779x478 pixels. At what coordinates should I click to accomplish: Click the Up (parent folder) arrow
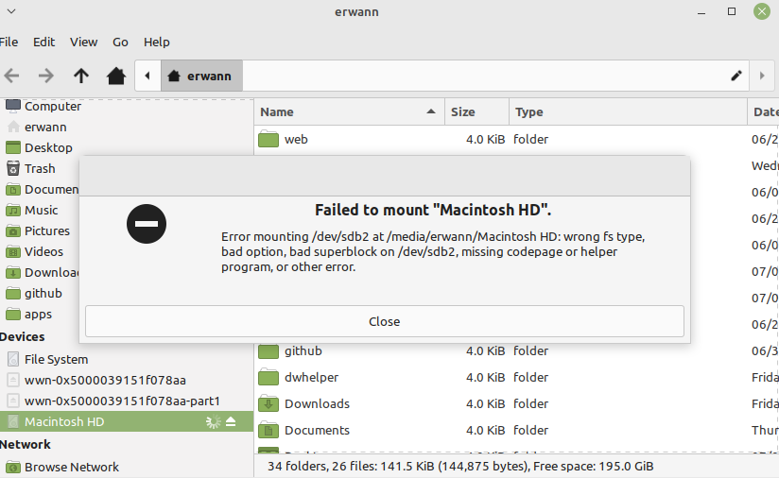click(81, 76)
